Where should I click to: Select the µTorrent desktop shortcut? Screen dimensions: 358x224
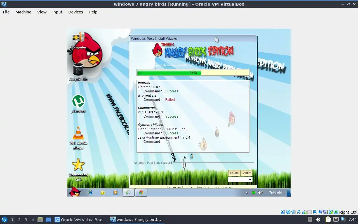click(78, 104)
